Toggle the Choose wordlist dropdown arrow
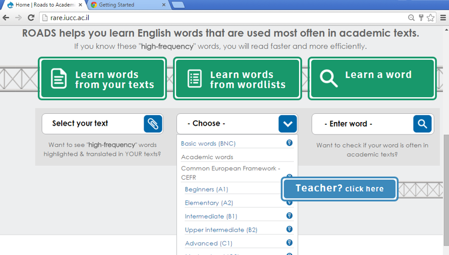449x255 pixels. click(x=288, y=124)
